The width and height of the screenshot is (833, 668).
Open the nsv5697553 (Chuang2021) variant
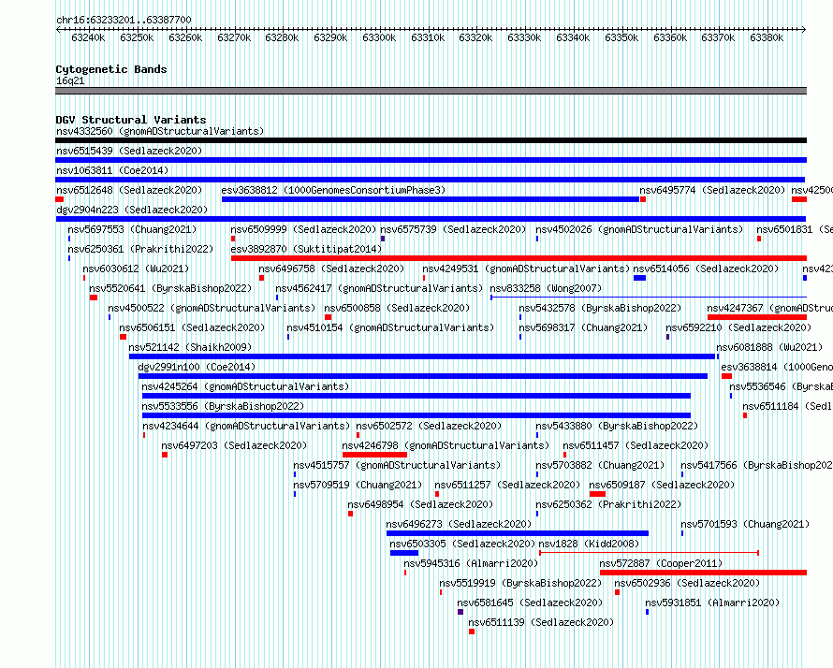(x=132, y=229)
